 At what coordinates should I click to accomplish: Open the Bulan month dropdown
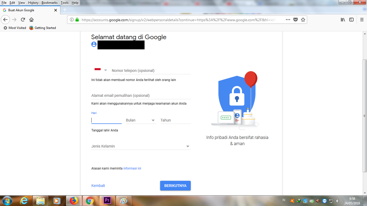[141, 120]
